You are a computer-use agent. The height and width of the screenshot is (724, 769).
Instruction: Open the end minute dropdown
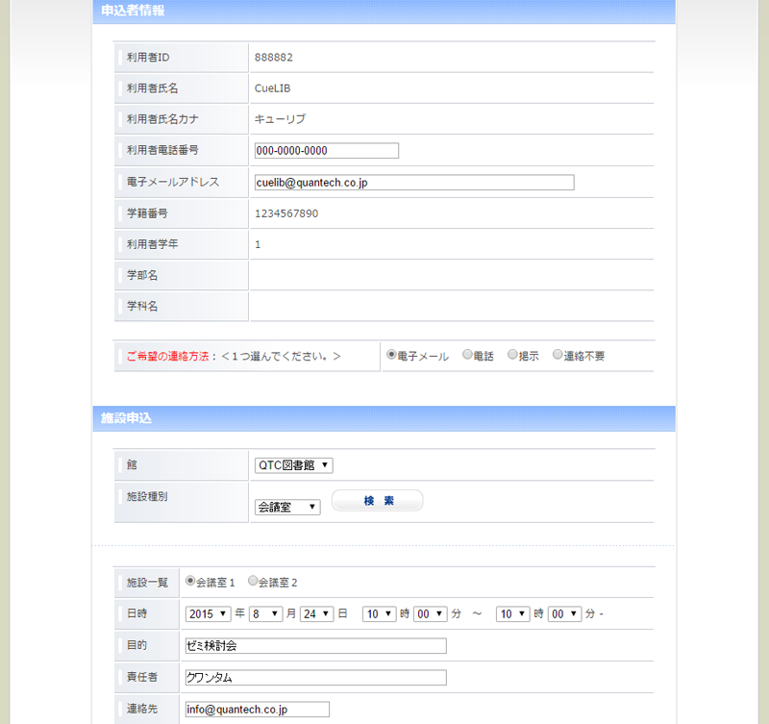564,613
